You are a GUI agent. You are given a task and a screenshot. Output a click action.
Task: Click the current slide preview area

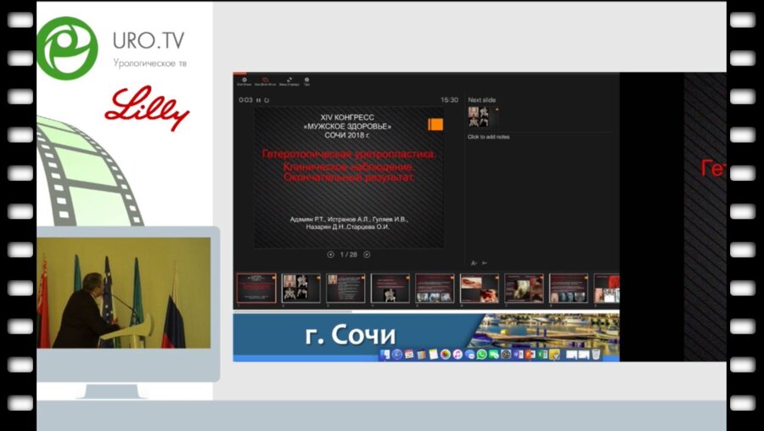(349, 176)
